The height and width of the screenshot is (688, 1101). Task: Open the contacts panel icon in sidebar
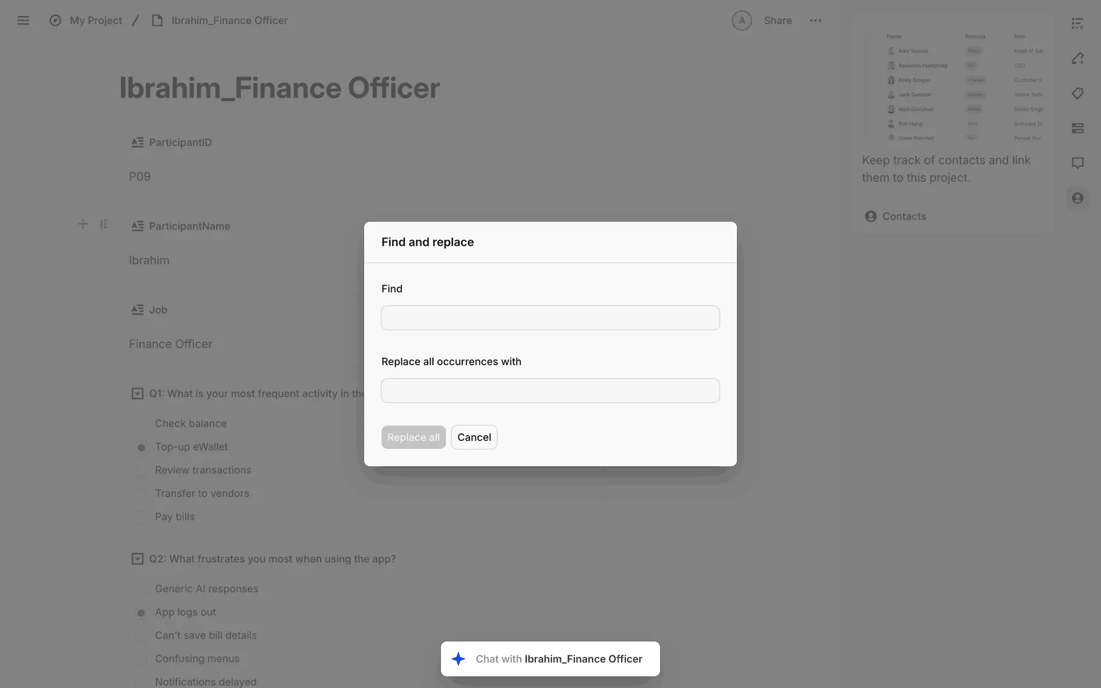click(1077, 198)
